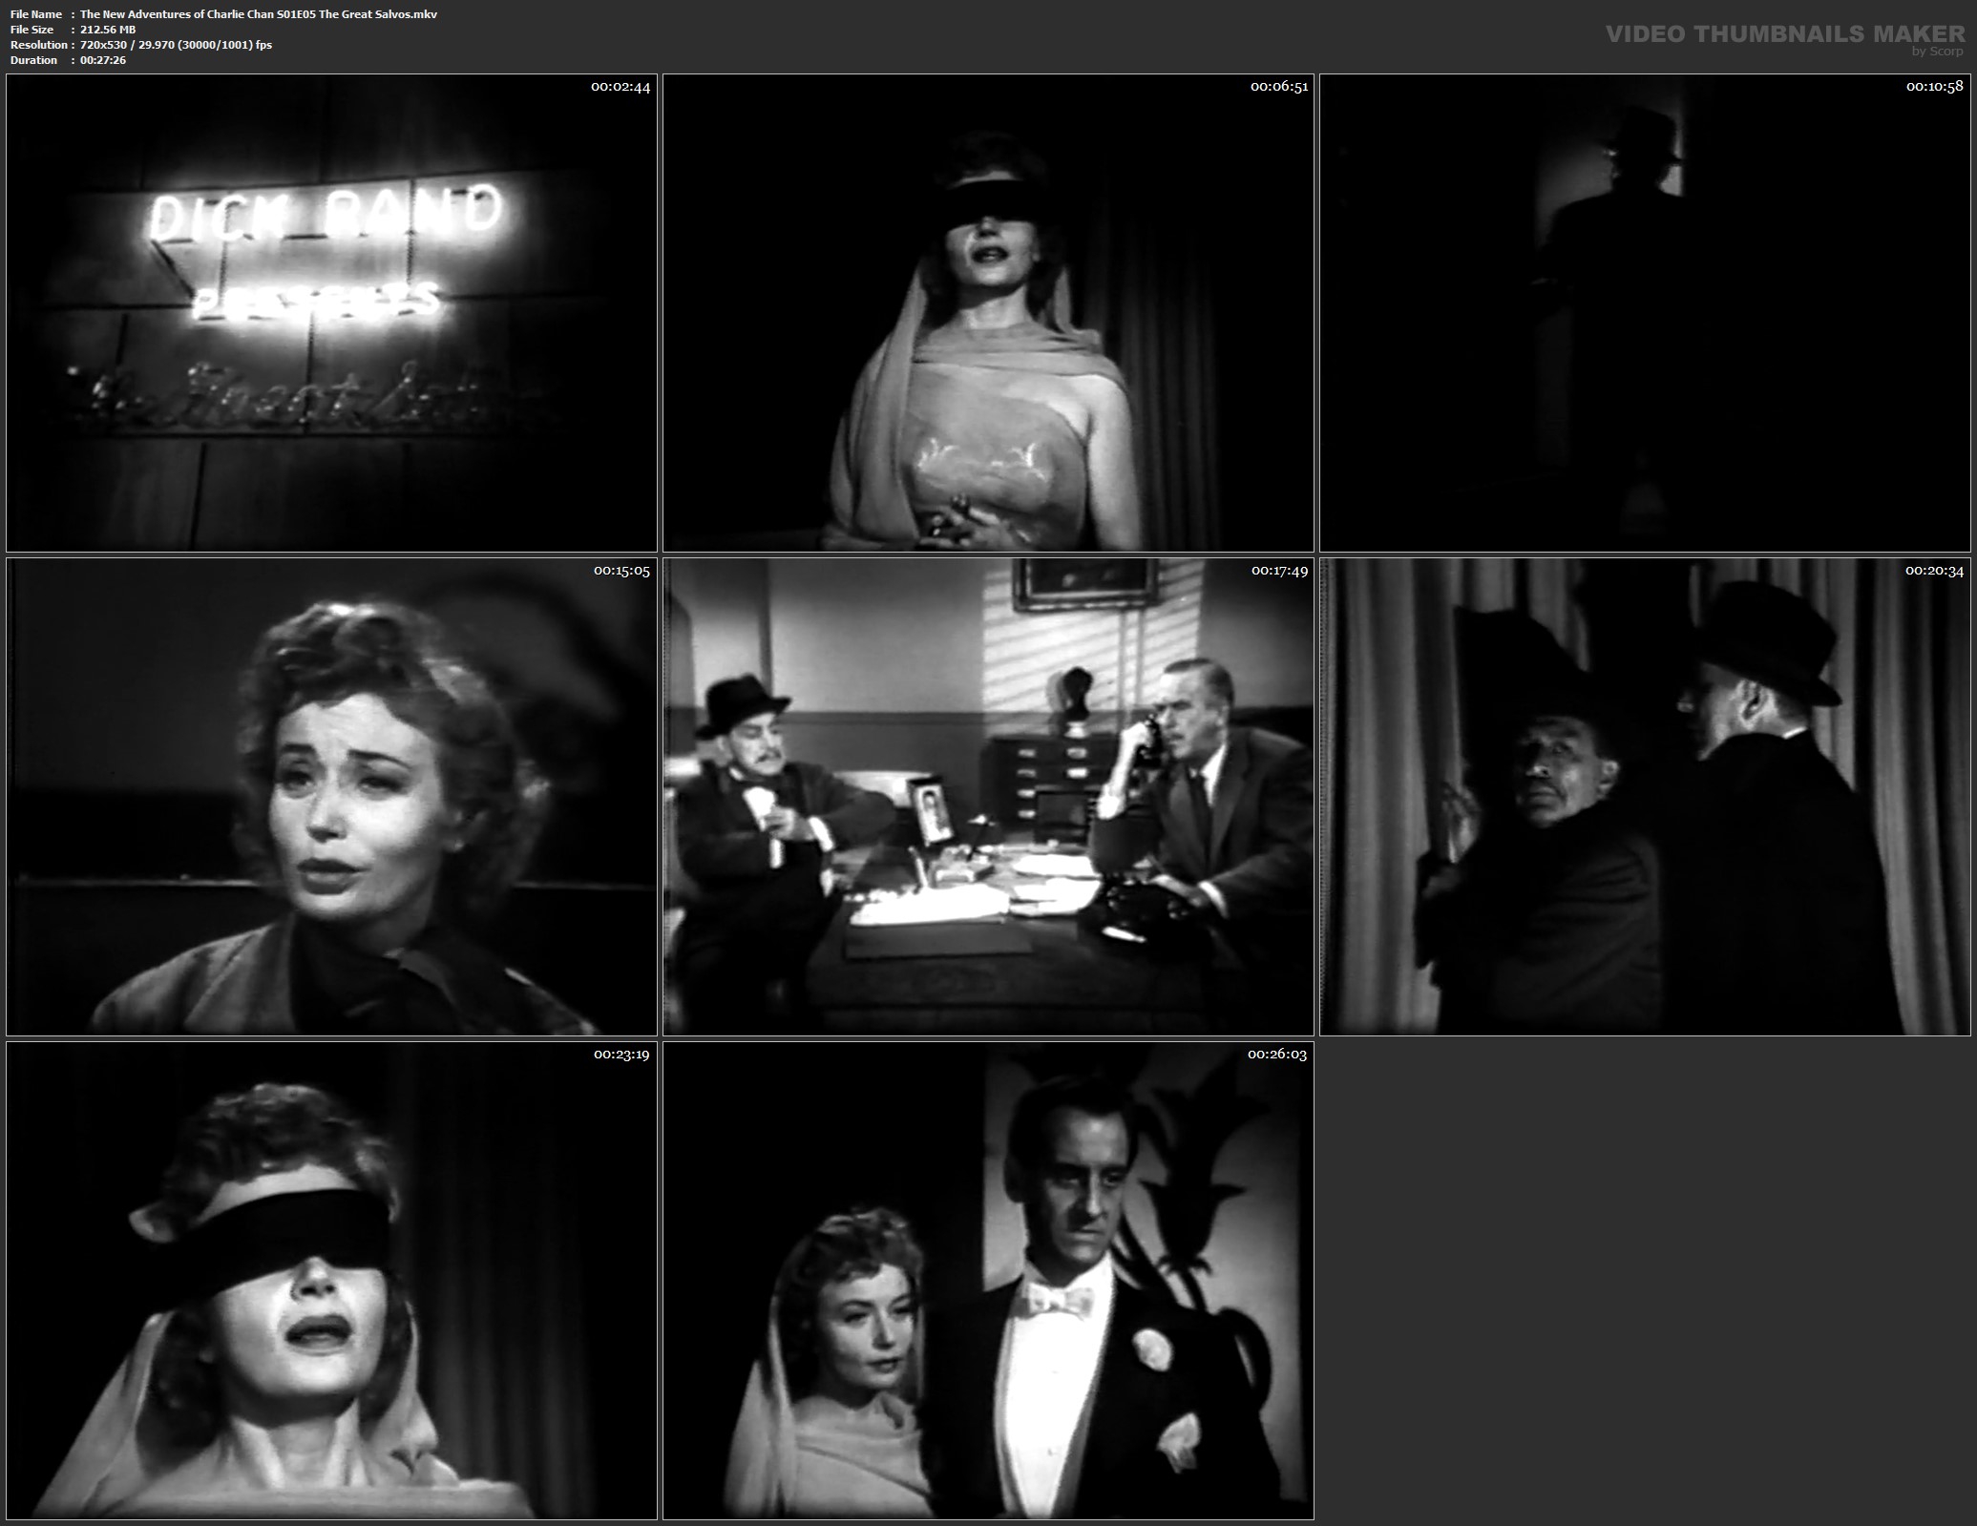Click the 00:10:58 timestamp label
This screenshot has width=1977, height=1526.
point(1935,86)
